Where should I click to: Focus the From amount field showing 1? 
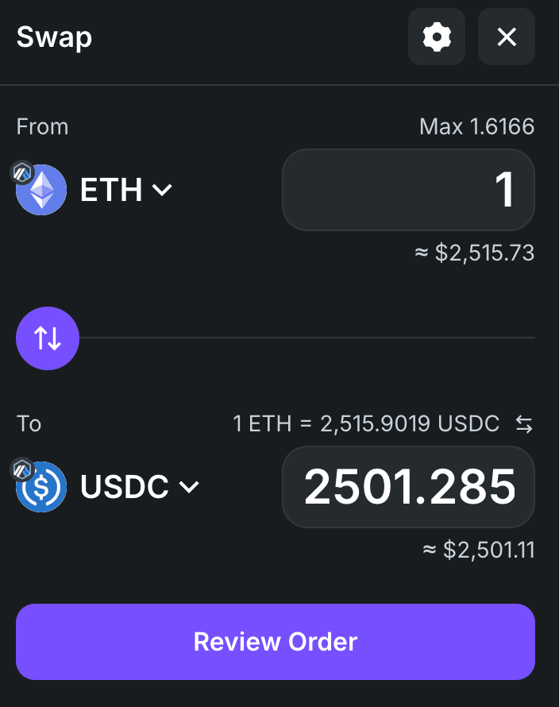[408, 191]
